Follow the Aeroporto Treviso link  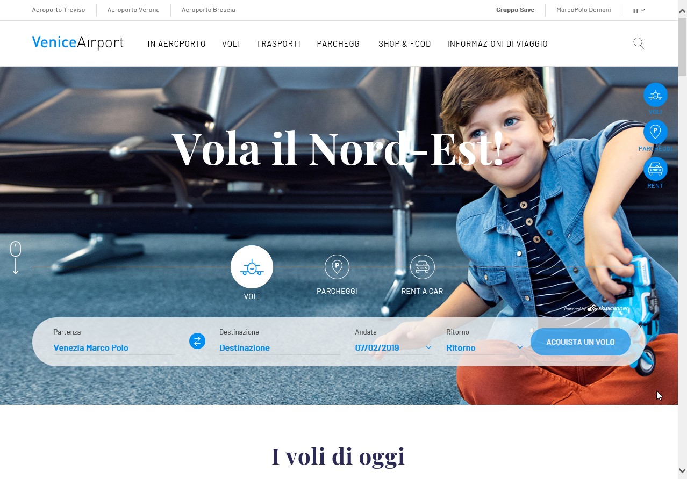click(59, 10)
